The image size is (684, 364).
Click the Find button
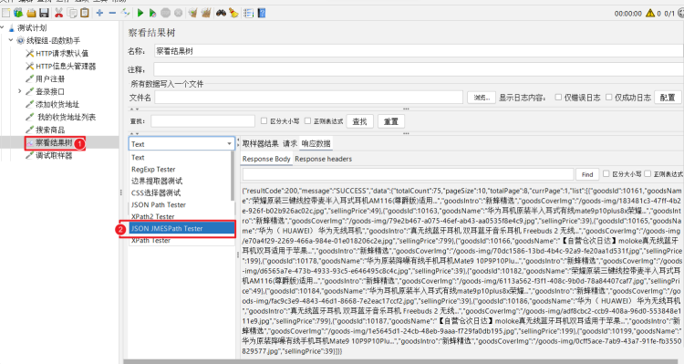(587, 174)
